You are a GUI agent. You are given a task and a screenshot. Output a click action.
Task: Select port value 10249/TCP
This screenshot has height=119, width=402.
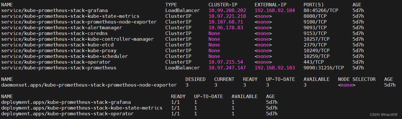pos(316,50)
